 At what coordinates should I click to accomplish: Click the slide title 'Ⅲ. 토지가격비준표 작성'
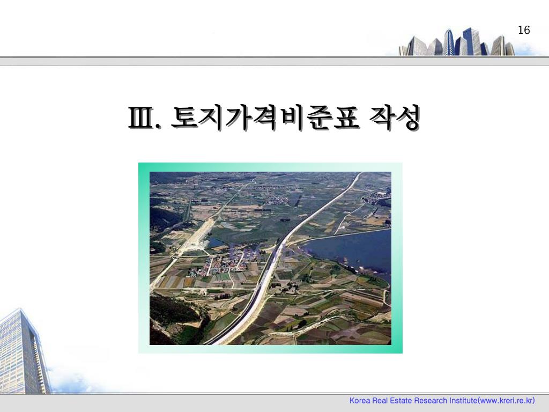click(x=274, y=118)
